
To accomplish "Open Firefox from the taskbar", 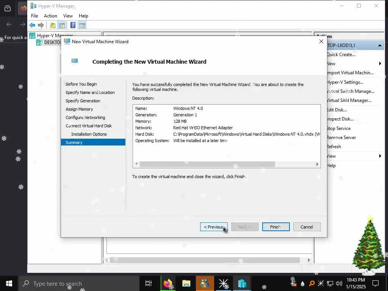I will tap(168, 283).
